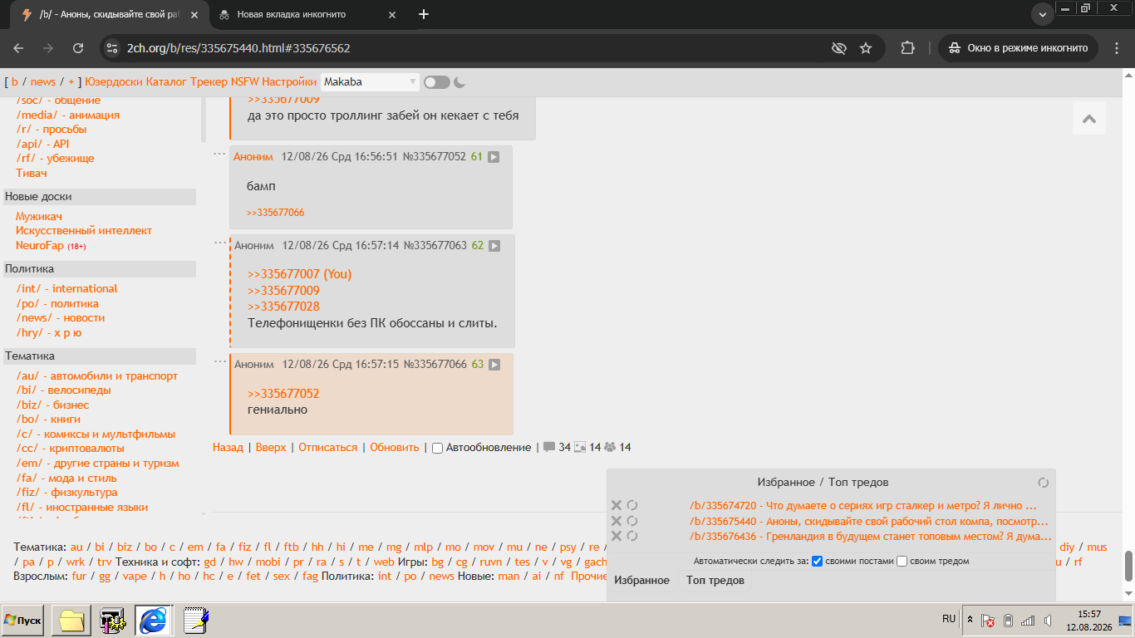The height and width of the screenshot is (638, 1135).
Task: Open the Chrome three-dot menu
Action: 1116,48
